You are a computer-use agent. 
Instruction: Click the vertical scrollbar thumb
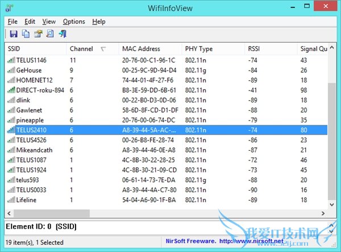(x=332, y=142)
